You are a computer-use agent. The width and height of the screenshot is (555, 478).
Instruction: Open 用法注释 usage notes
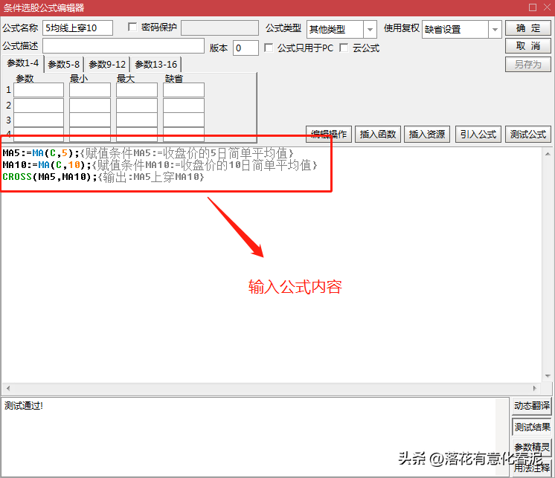pyautogui.click(x=532, y=468)
